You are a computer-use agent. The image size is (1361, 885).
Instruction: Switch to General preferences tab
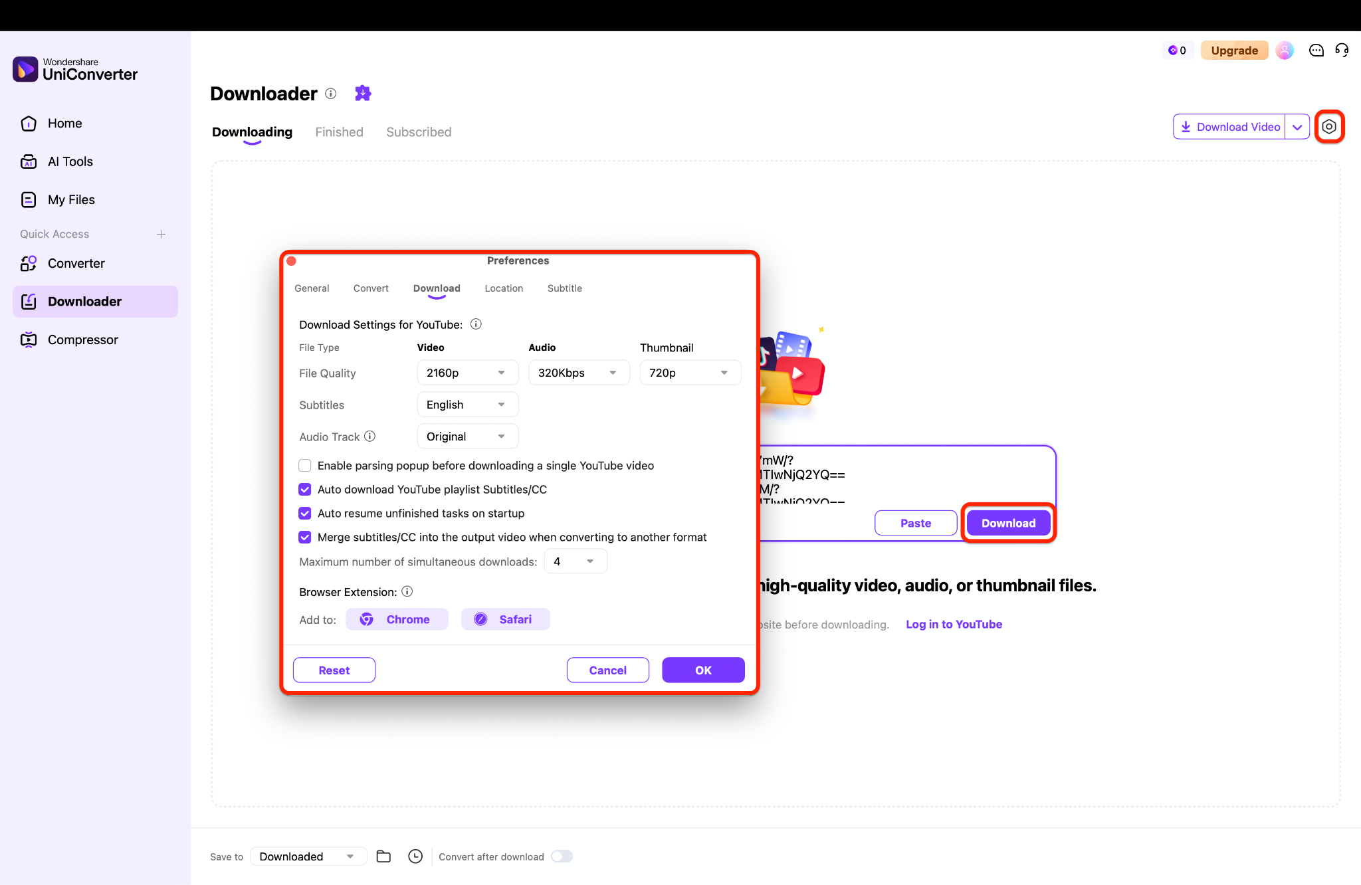pos(312,288)
